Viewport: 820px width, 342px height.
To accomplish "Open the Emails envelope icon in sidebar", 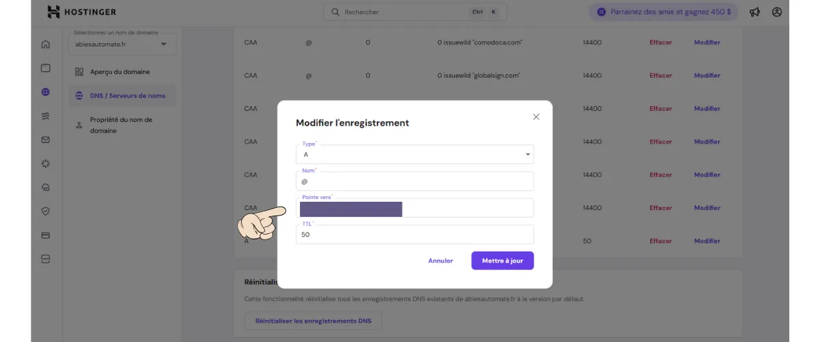I will pos(46,140).
